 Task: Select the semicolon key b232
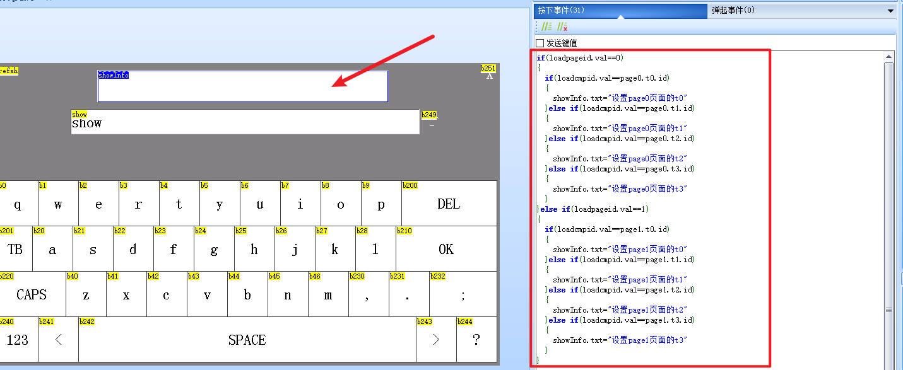click(x=463, y=294)
